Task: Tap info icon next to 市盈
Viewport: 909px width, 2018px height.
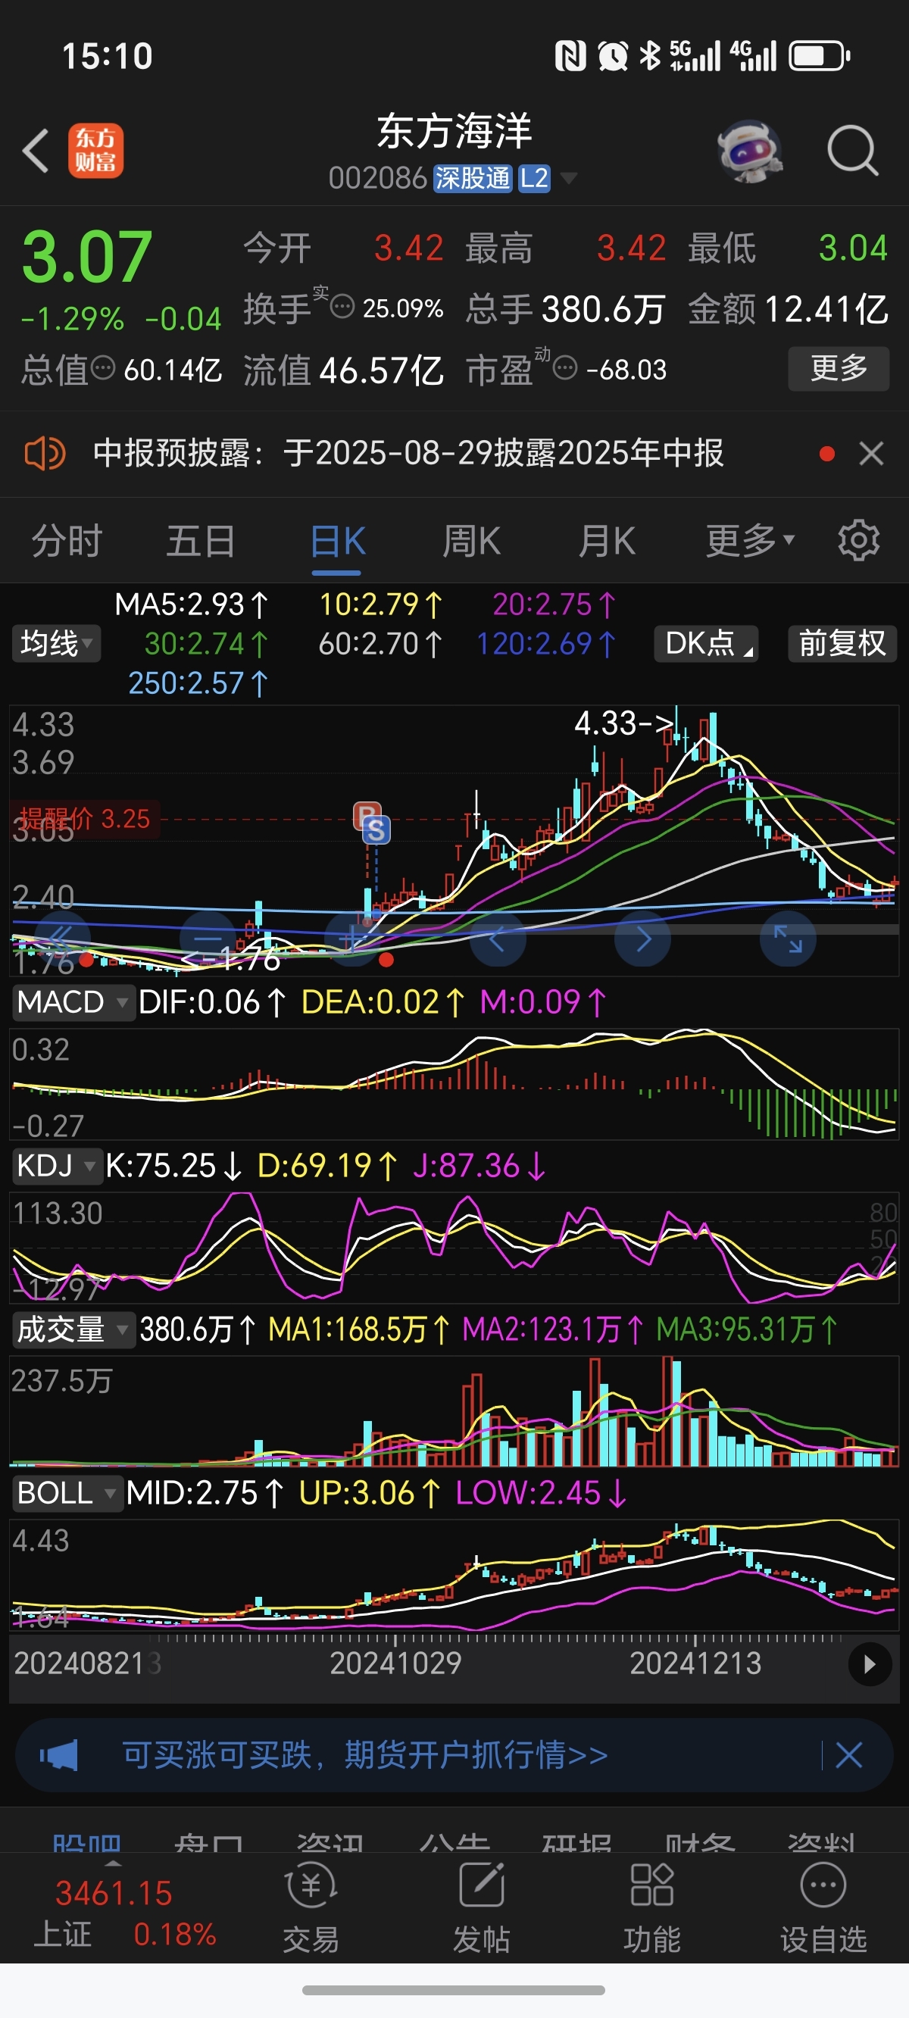Action: [565, 367]
